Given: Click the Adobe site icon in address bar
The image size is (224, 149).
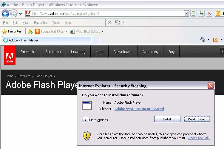Looking at the screenshot, I should click(28, 13).
